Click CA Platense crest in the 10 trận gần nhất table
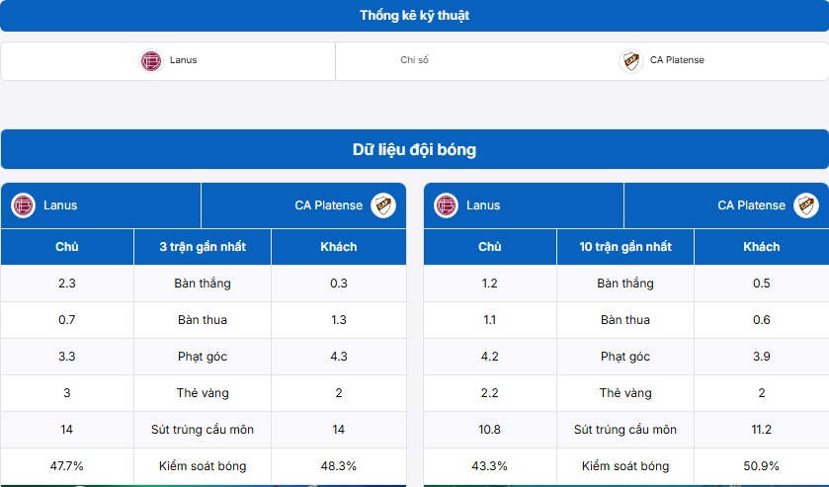The width and height of the screenshot is (829, 487). coord(805,205)
